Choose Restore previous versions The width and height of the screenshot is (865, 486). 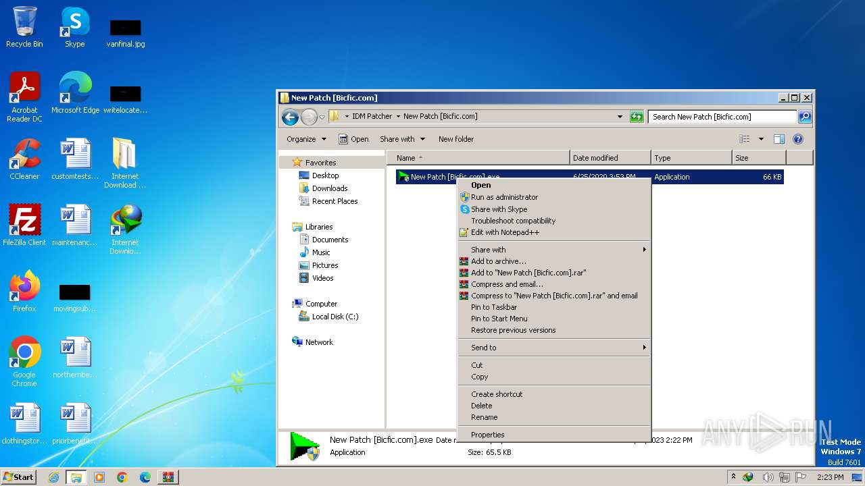pyautogui.click(x=553, y=330)
